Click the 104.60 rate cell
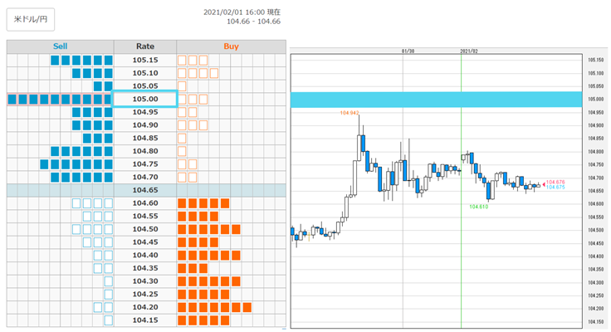 point(145,203)
